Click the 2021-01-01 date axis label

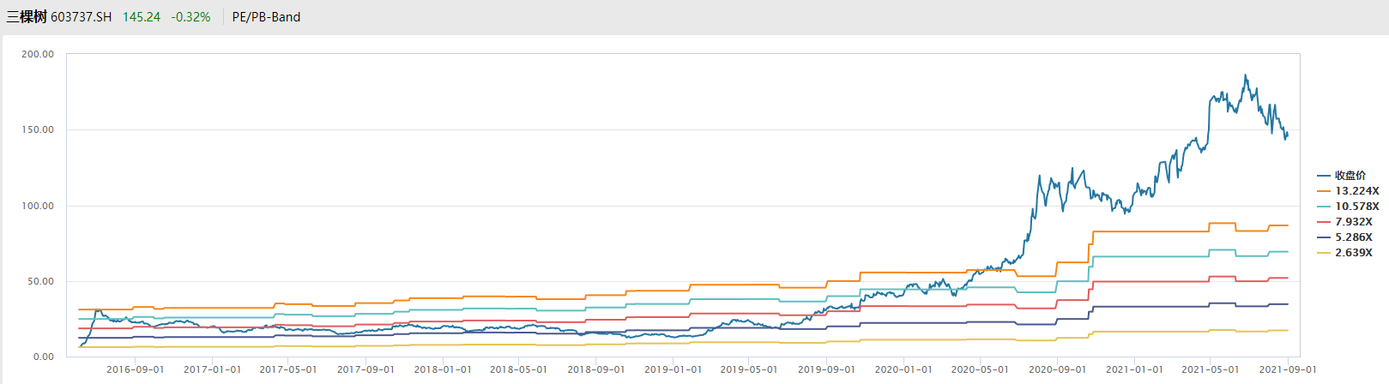tap(1134, 369)
